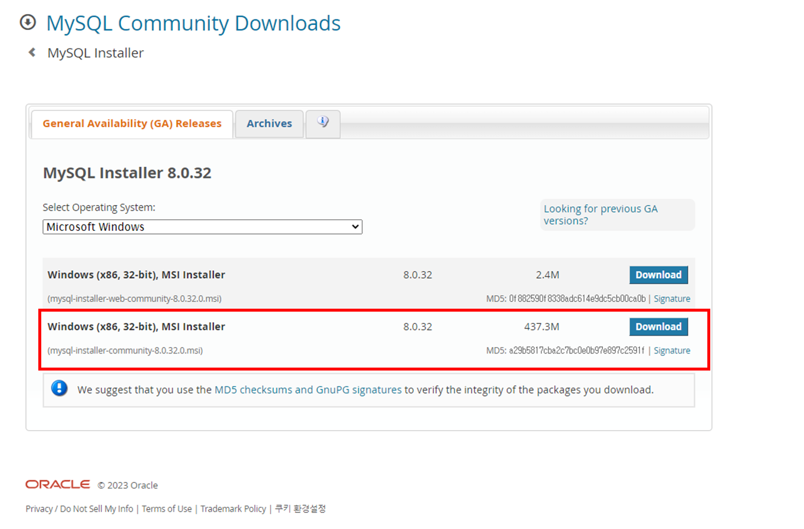Viewport: 804px width, 529px height.
Task: Click the 437.3M file size value
Action: click(542, 327)
